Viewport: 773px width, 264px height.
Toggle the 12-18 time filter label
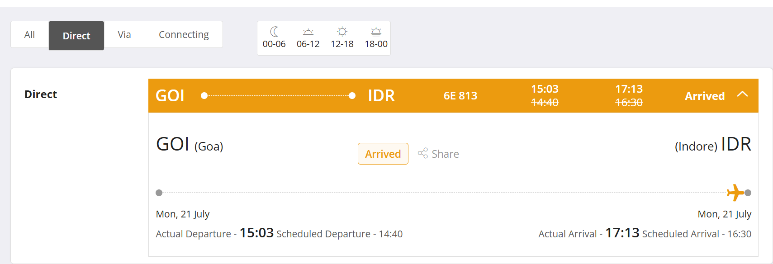[342, 44]
